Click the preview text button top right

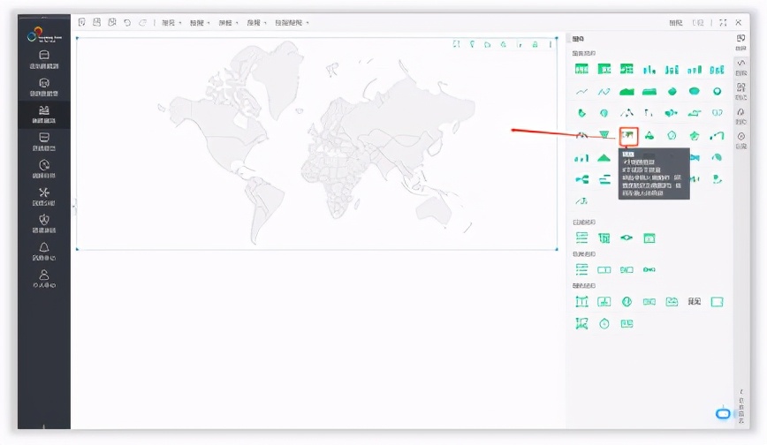coord(676,23)
